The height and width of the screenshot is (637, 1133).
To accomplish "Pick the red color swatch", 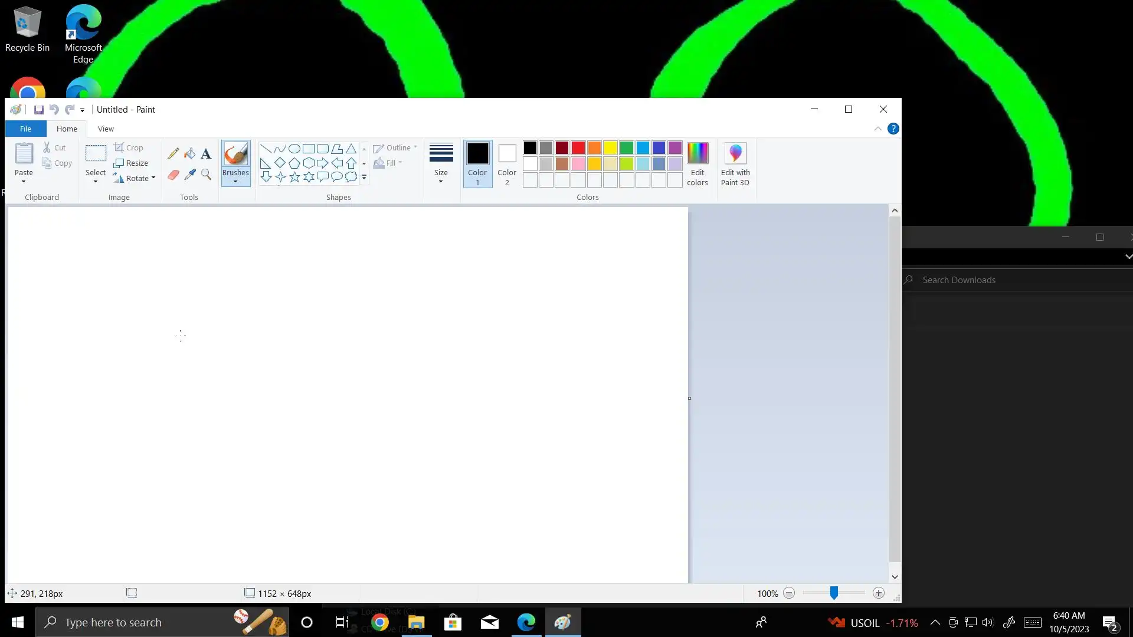I will pyautogui.click(x=578, y=148).
